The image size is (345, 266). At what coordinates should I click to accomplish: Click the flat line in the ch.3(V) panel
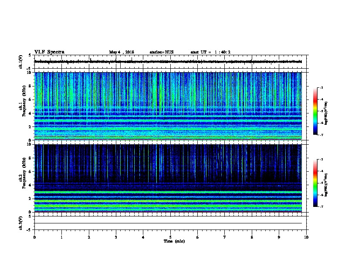(x=168, y=223)
